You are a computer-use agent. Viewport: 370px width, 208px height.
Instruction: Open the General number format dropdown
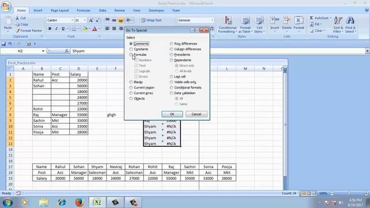click(212, 20)
